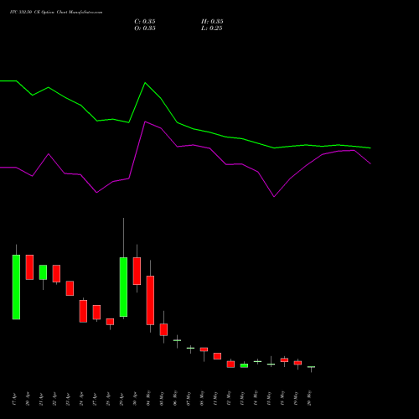
Task: Select the close value 'C: 0.35'
Action: pyautogui.click(x=145, y=22)
